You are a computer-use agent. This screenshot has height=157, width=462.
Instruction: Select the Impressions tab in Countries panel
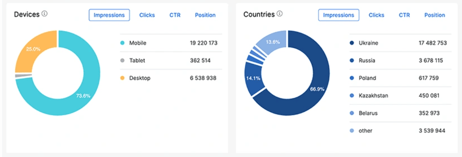(x=338, y=15)
